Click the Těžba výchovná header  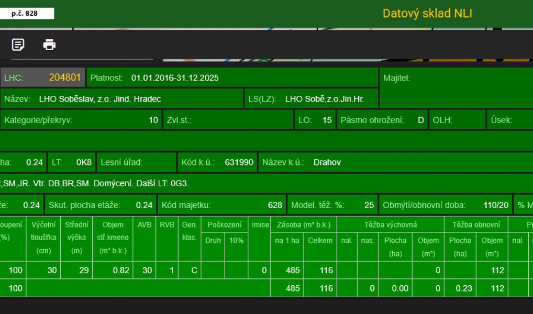pyautogui.click(x=391, y=225)
